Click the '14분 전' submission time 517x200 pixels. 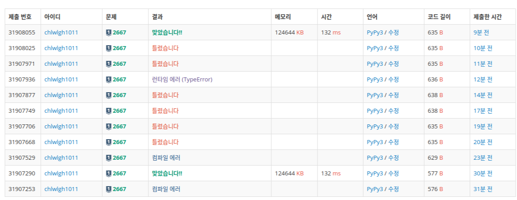[x=483, y=95]
